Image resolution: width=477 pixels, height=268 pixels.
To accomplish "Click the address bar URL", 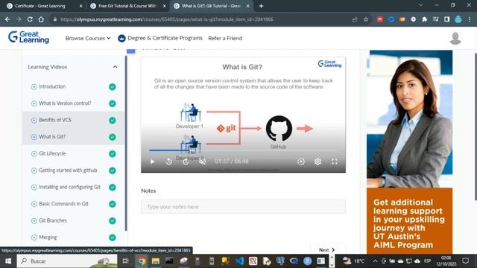I will [x=167, y=19].
